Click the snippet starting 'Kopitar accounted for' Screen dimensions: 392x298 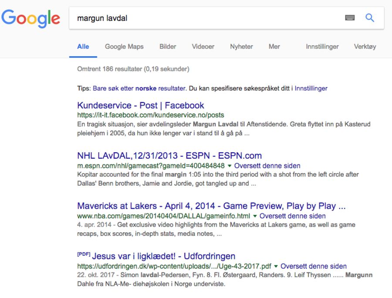click(x=218, y=179)
